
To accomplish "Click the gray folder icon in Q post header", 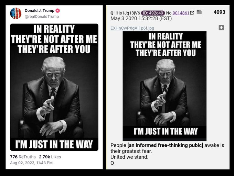I will click(x=199, y=12).
